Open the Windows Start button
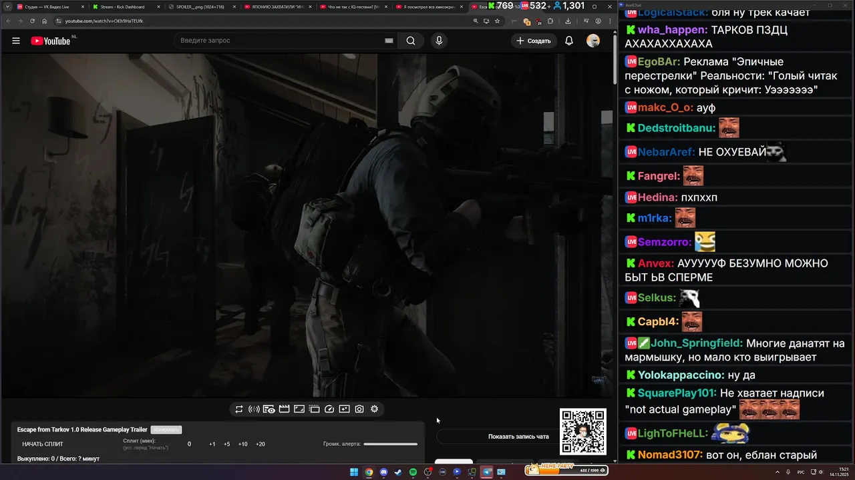 (354, 472)
